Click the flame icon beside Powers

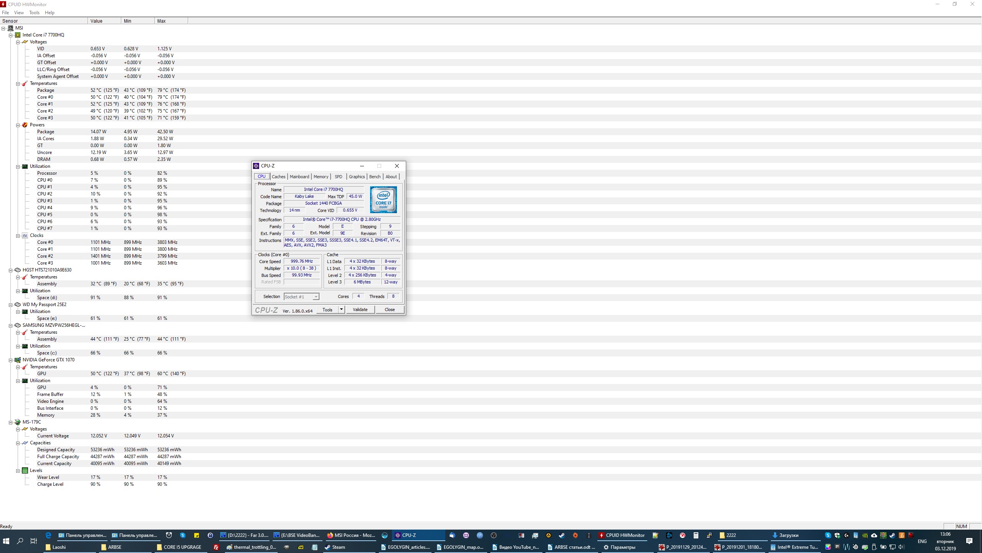point(25,125)
